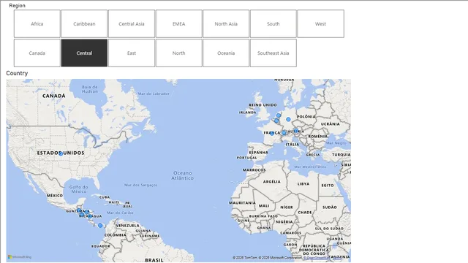Select the East region slicer button
This screenshot has height=263, width=468.
[132, 53]
